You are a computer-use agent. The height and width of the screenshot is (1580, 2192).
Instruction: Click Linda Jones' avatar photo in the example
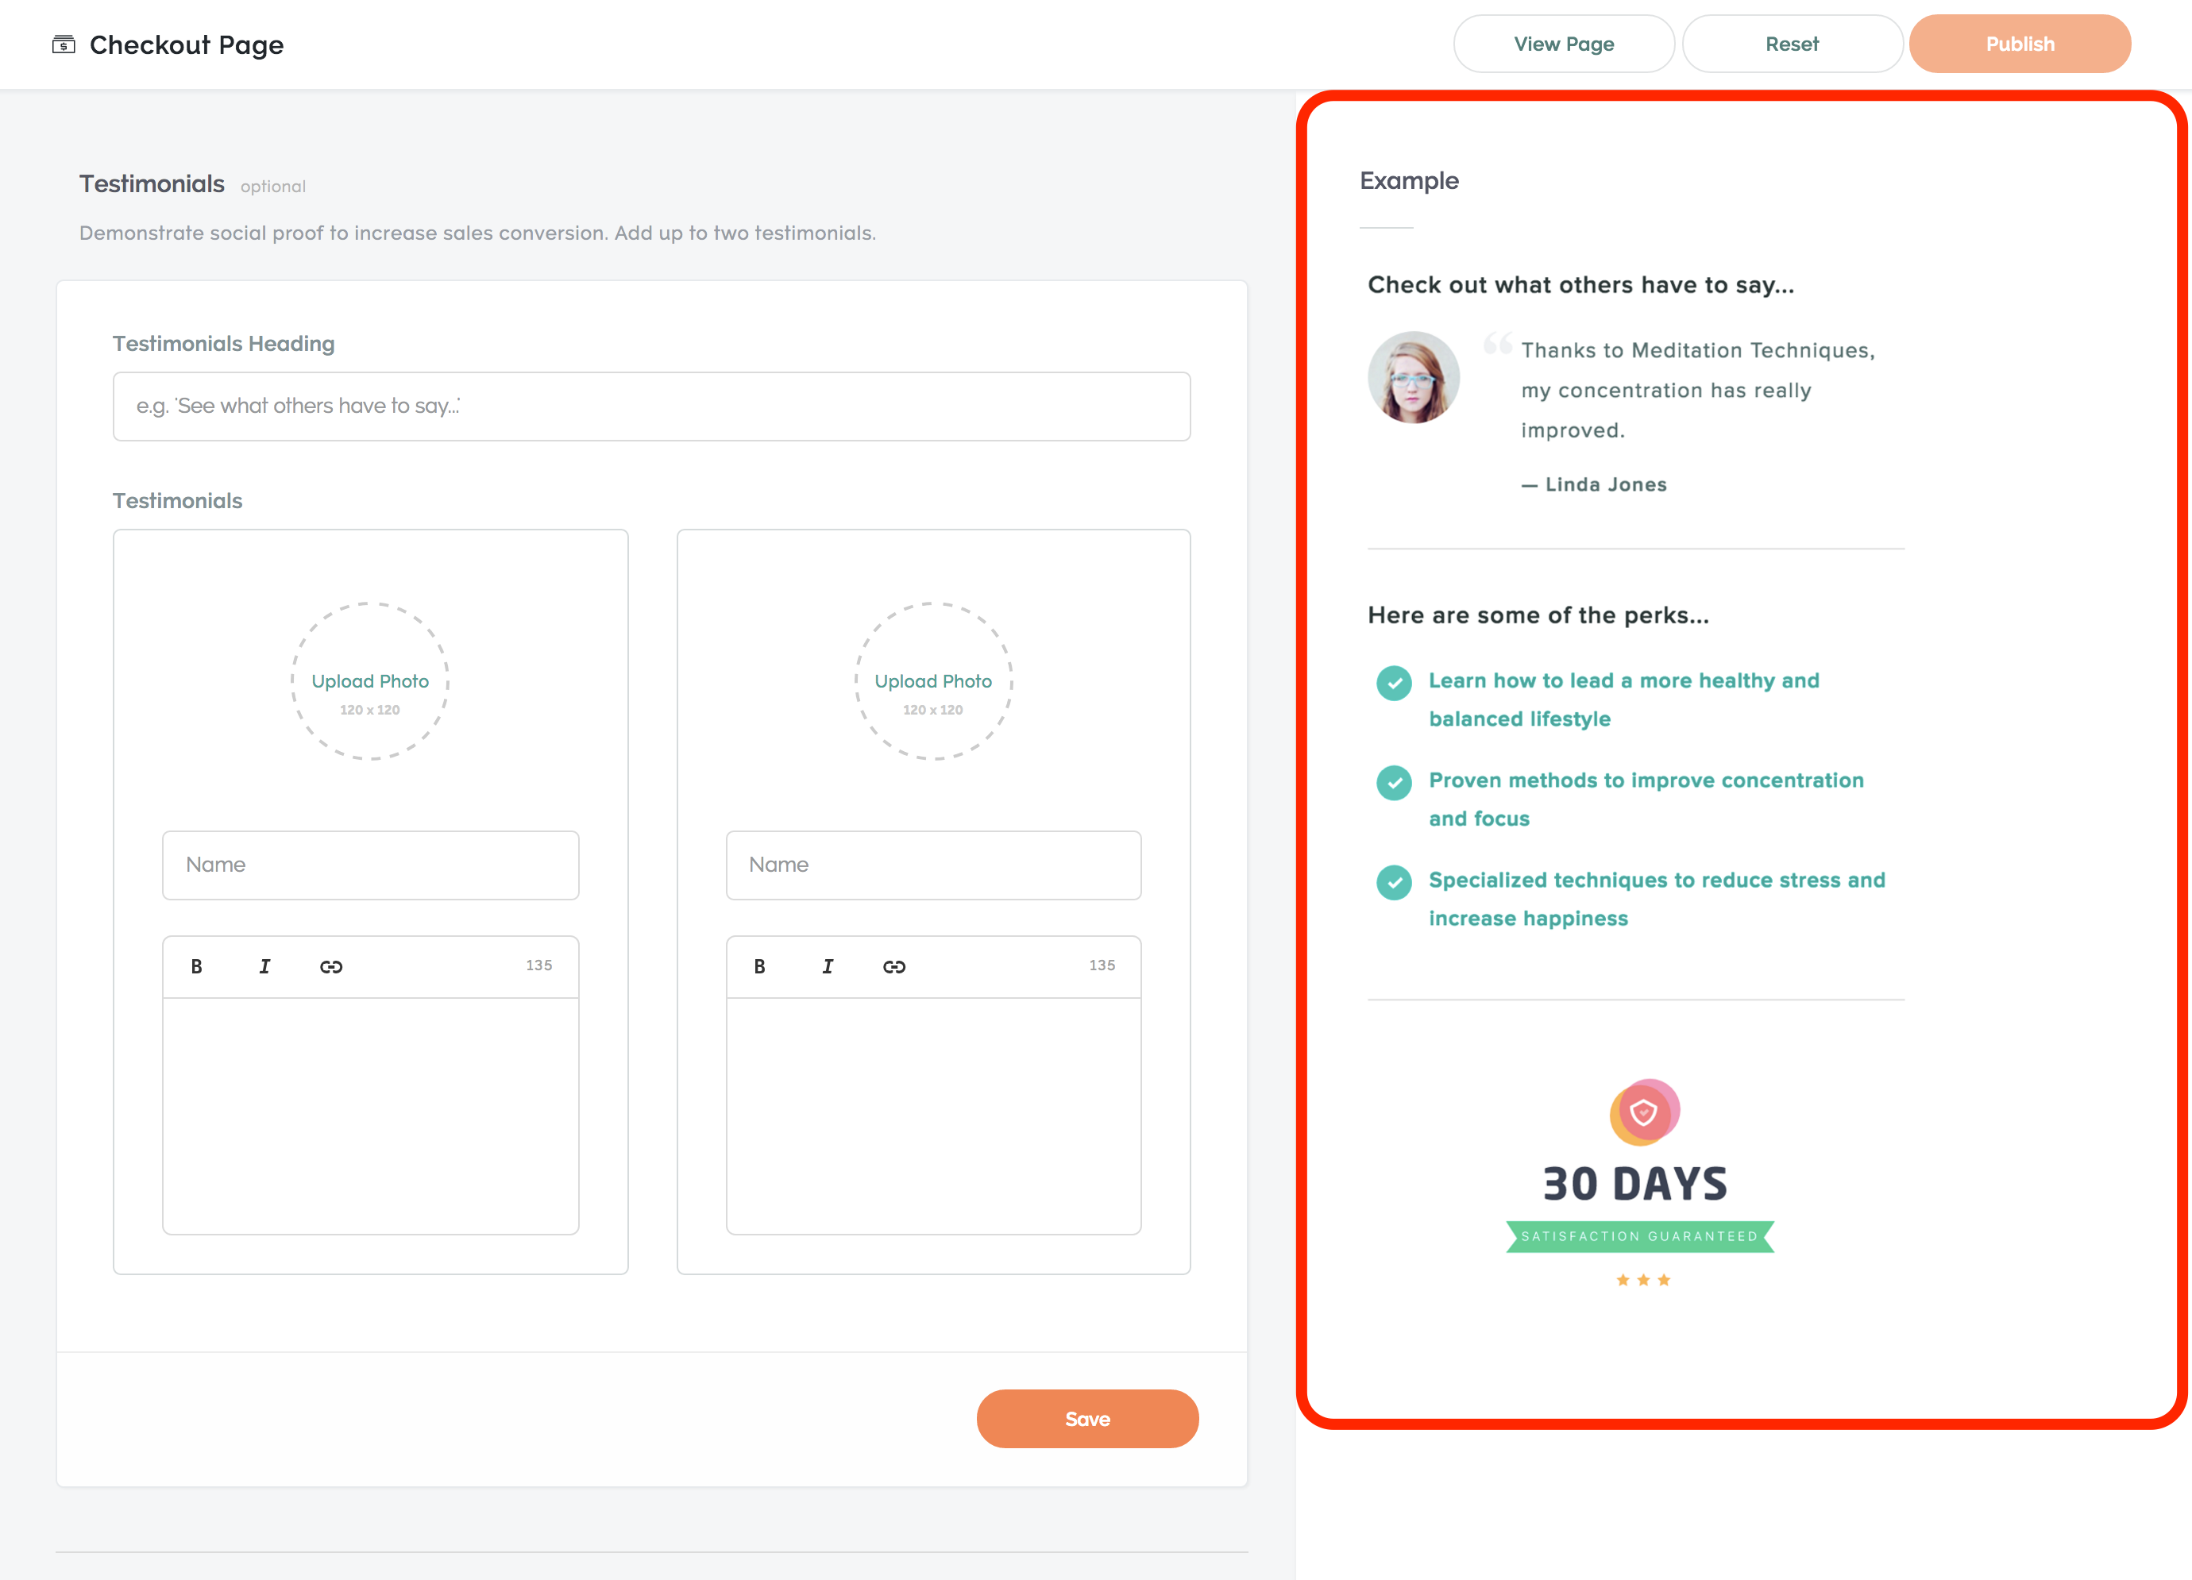[x=1414, y=377]
